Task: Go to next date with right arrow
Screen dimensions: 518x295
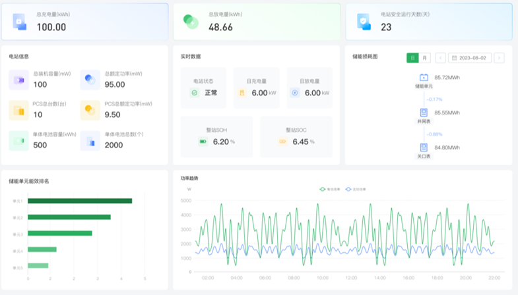Action: click(x=499, y=58)
